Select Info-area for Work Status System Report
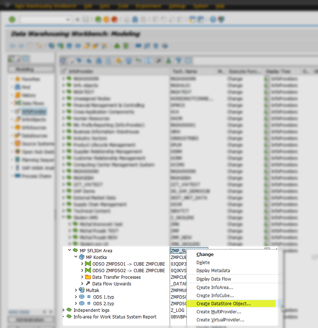The image size is (318, 328). tap(115, 317)
